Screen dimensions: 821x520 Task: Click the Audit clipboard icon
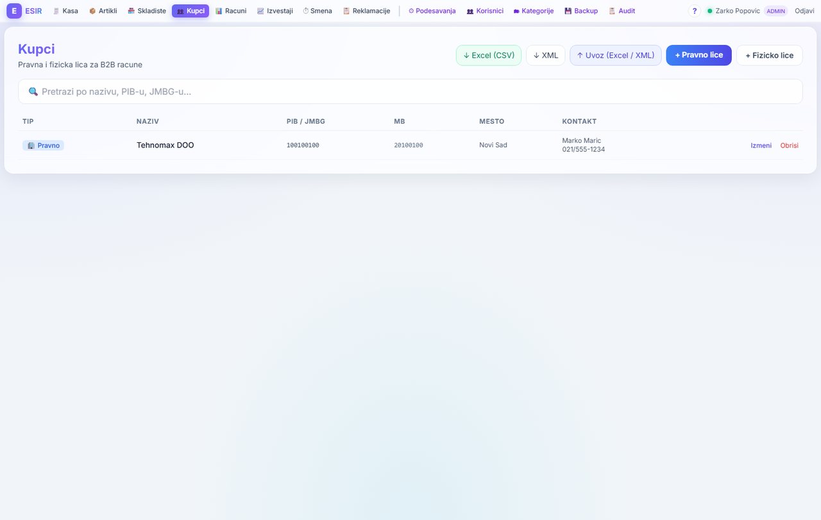click(612, 11)
